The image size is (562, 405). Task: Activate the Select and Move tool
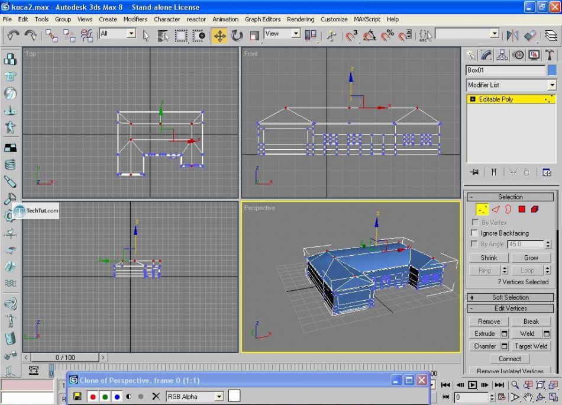pos(219,36)
